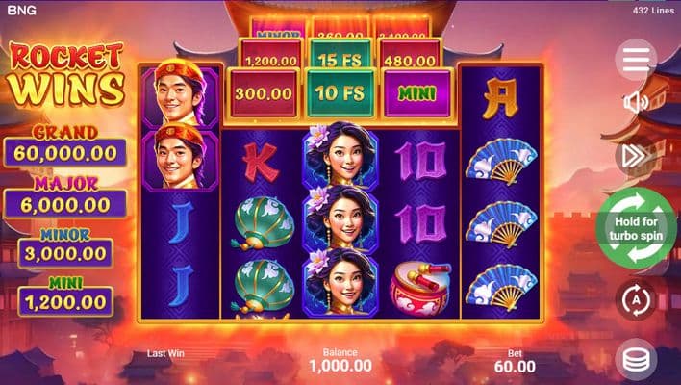Click the red K symbol
Screen dimensions: 681x385
pos(261,163)
